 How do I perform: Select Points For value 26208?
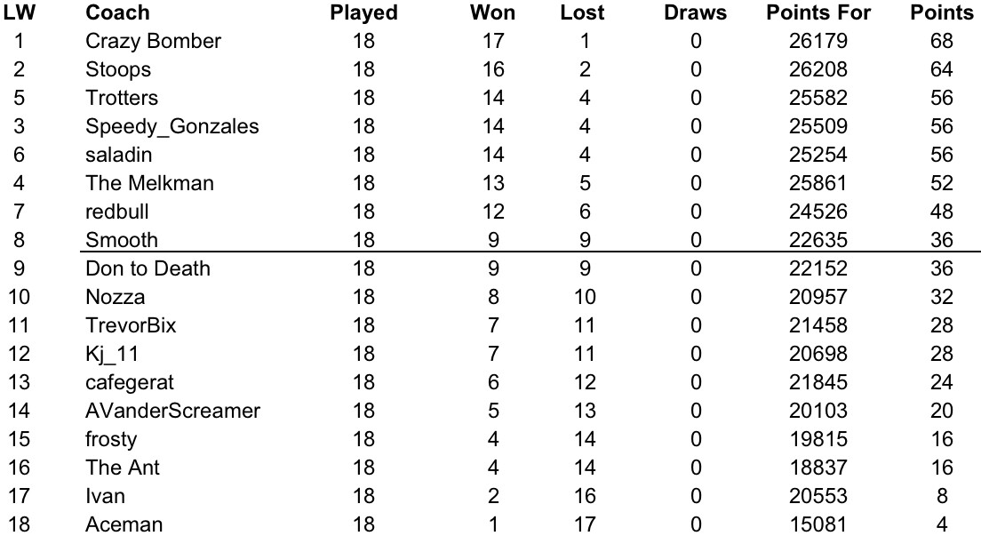tap(818, 69)
